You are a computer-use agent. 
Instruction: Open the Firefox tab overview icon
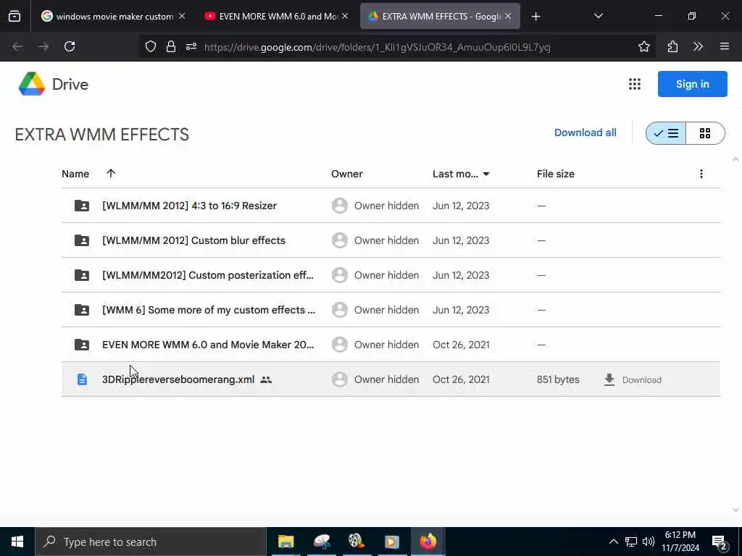tap(14, 17)
